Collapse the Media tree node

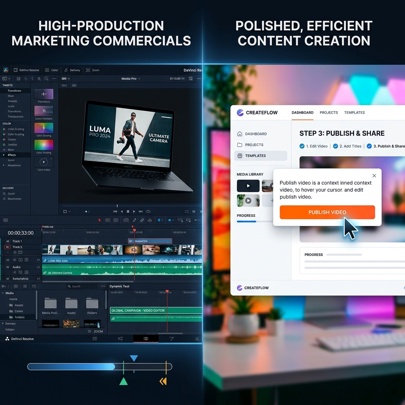(3, 293)
